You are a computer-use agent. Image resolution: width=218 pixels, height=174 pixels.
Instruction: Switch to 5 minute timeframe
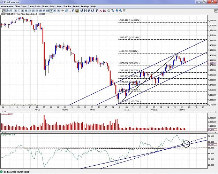tap(23, 11)
